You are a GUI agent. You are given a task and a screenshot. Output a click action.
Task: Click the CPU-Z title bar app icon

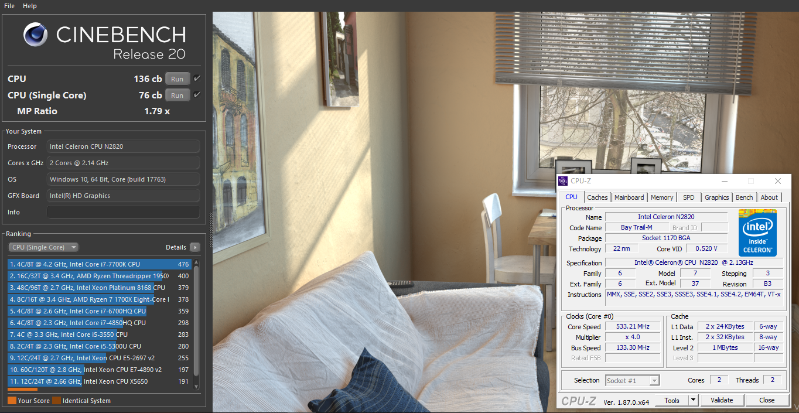pos(563,181)
